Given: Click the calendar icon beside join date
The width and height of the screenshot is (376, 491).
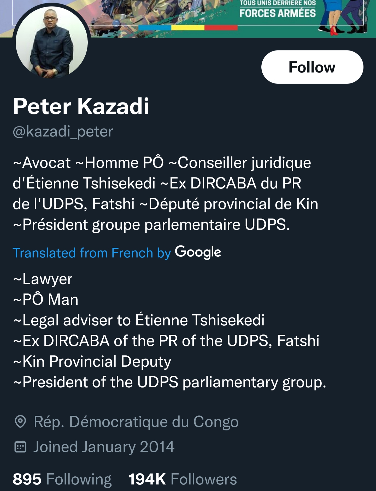Looking at the screenshot, I should [20, 447].
